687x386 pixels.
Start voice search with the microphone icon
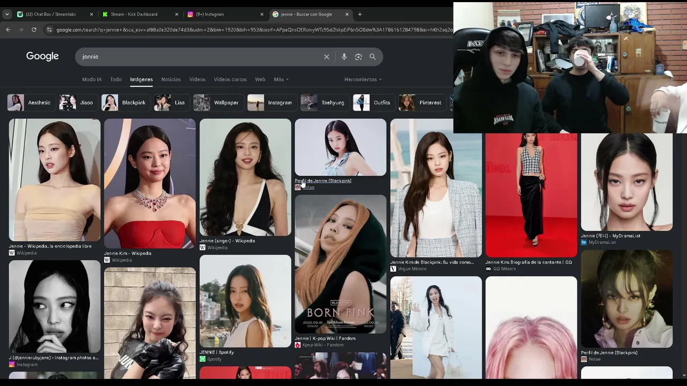click(344, 56)
